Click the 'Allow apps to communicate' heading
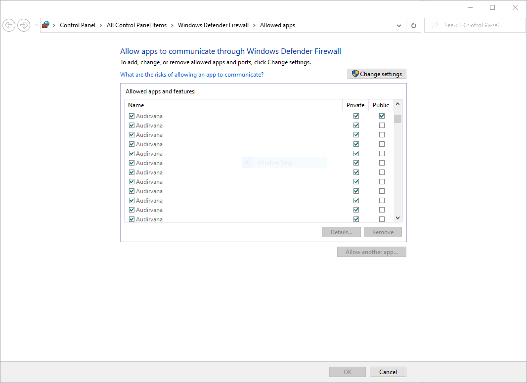This screenshot has width=527, height=383. [x=230, y=51]
